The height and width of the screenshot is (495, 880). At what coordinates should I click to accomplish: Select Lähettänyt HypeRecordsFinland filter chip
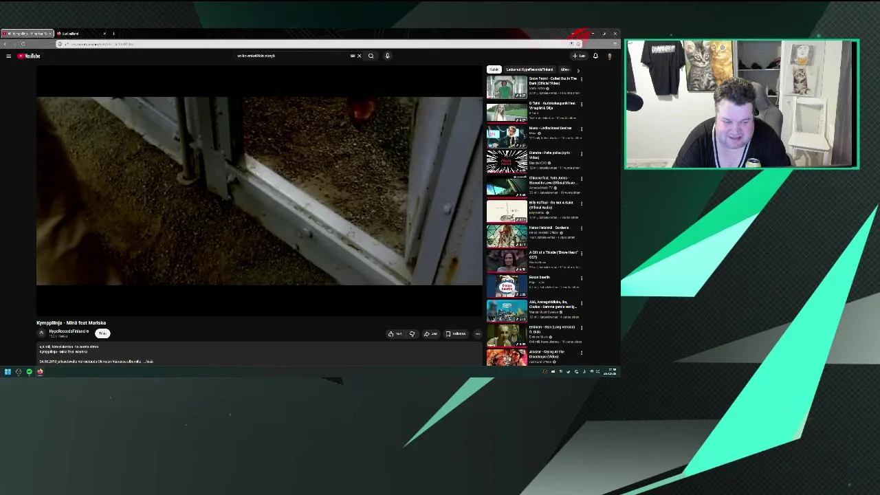point(529,69)
